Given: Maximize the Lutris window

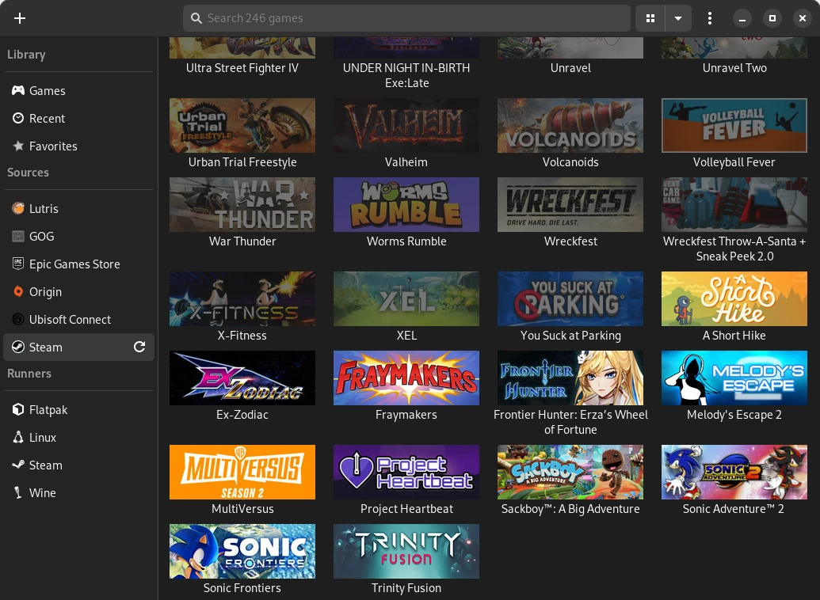Looking at the screenshot, I should pos(772,18).
